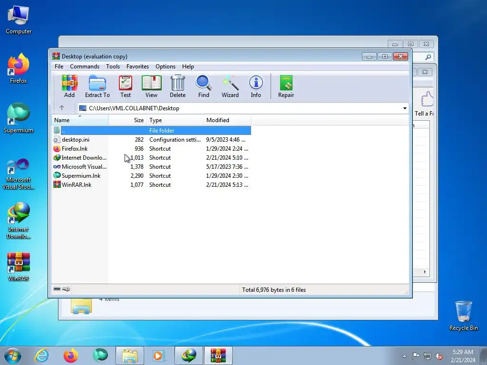Click the network tray icon
Viewport: 487px width, 365px height.
428,356
